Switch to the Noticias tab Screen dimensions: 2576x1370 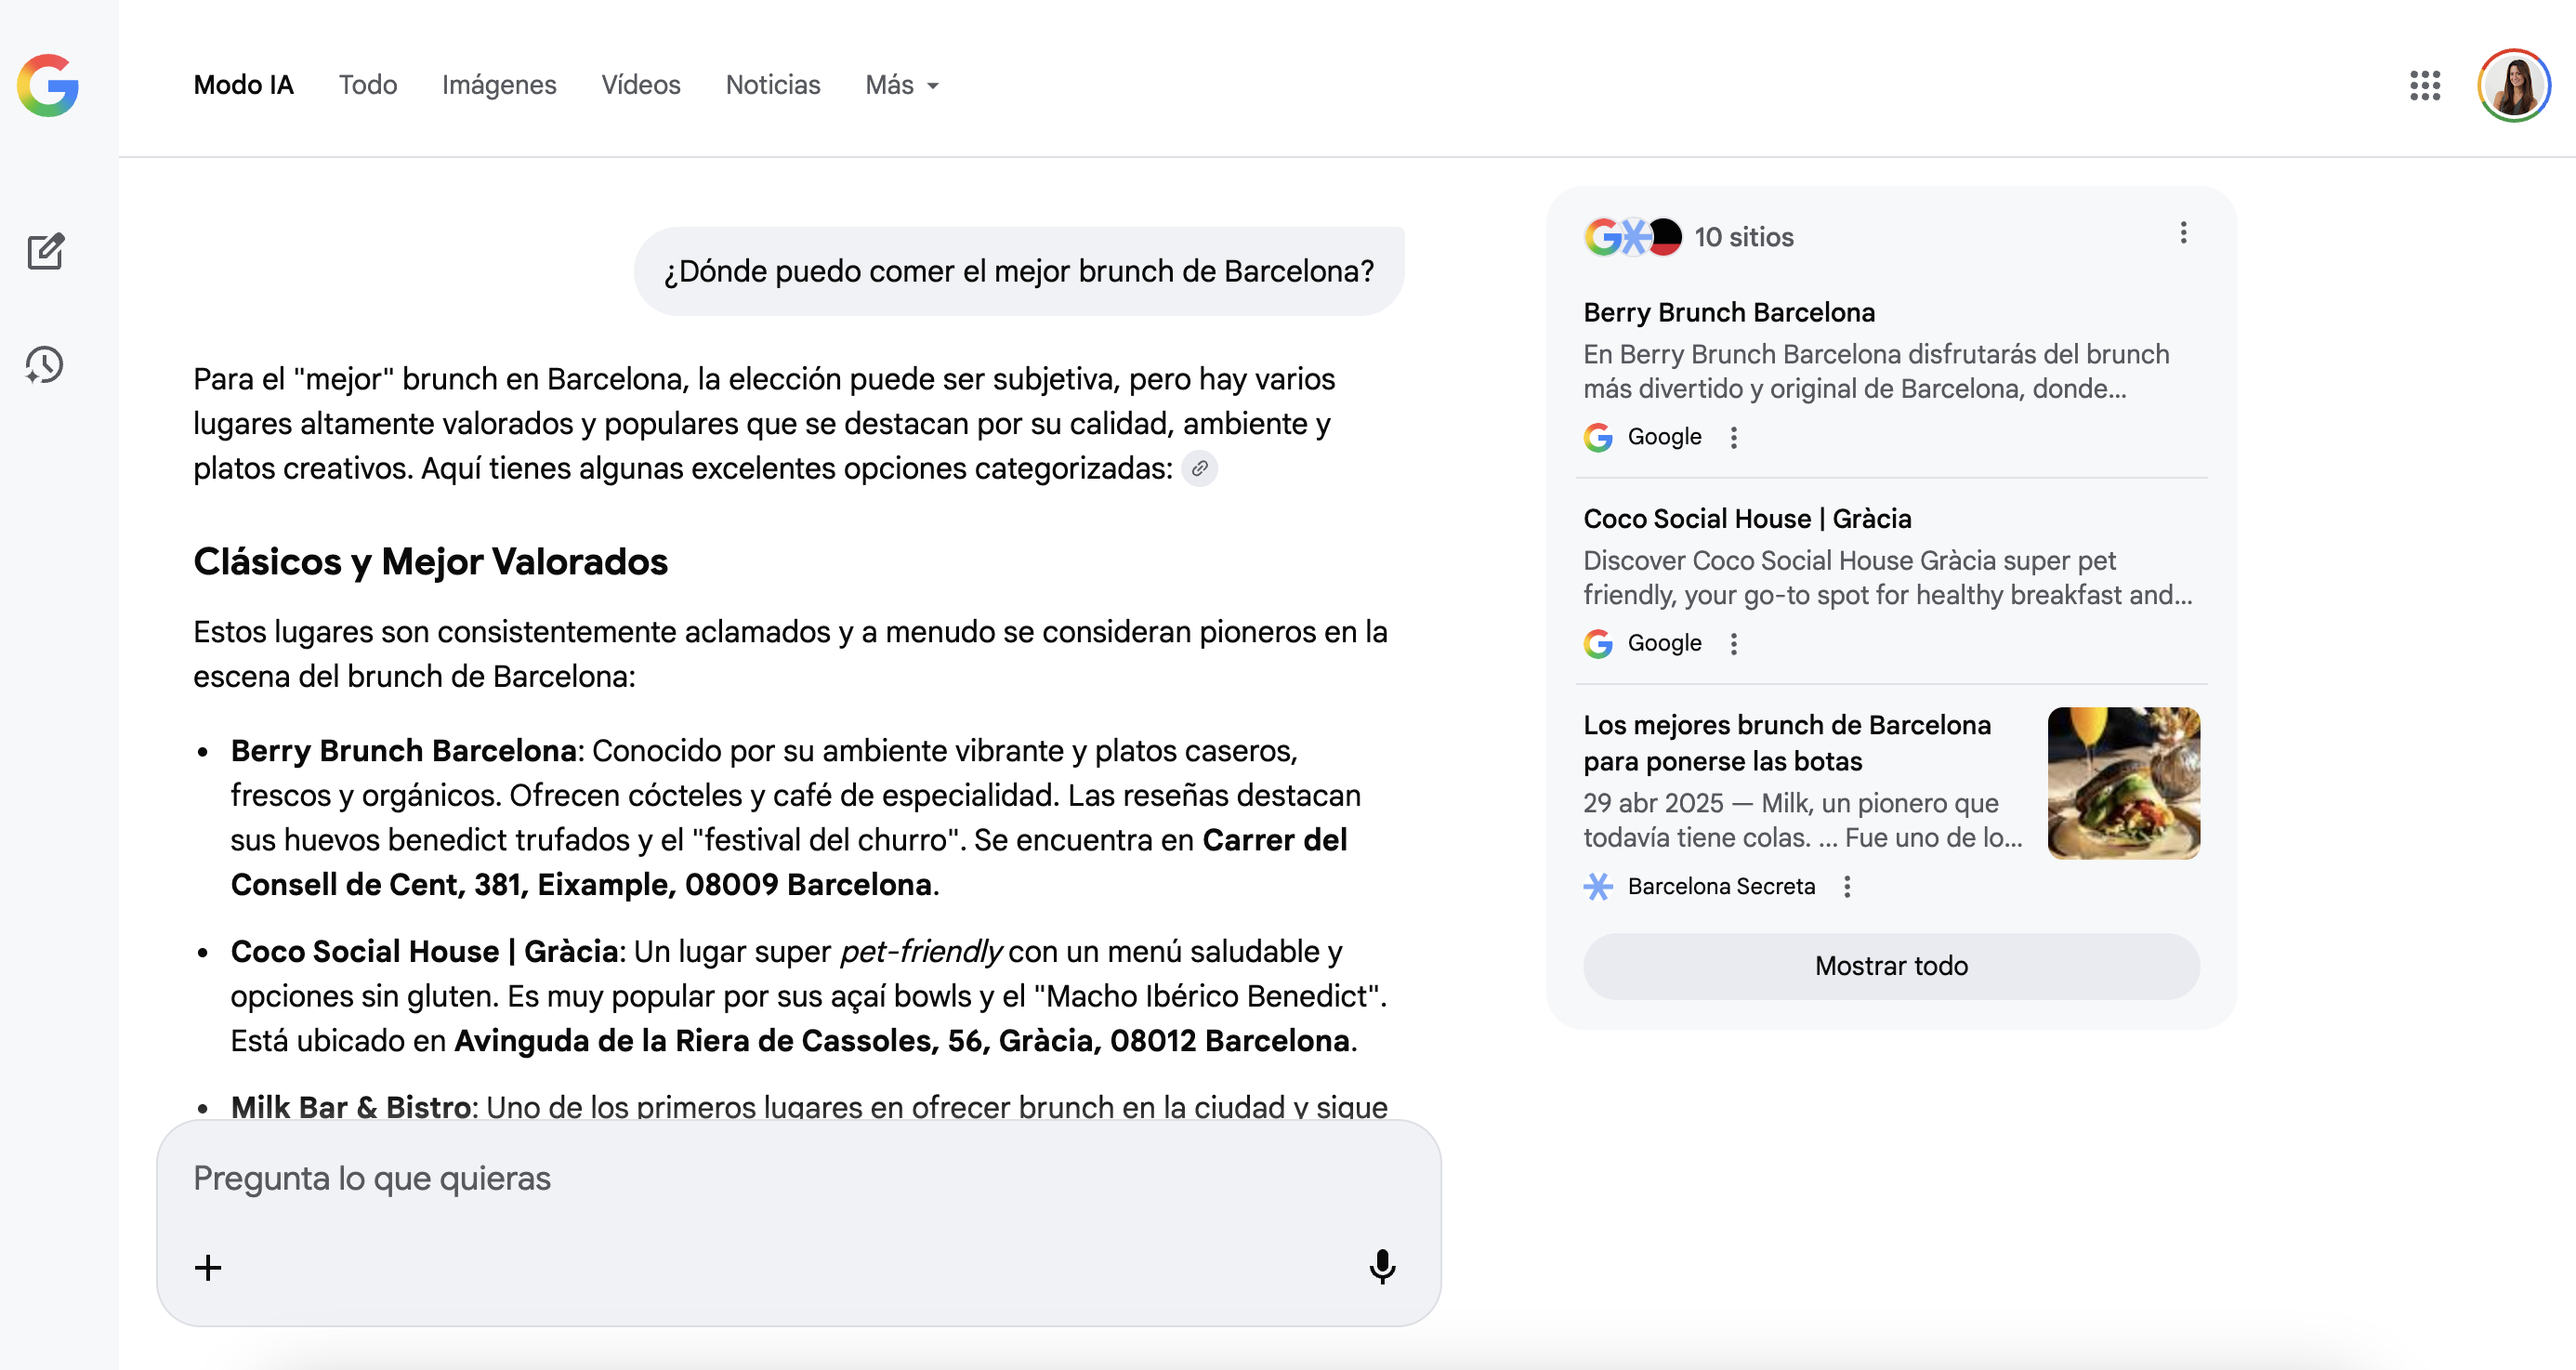772,85
